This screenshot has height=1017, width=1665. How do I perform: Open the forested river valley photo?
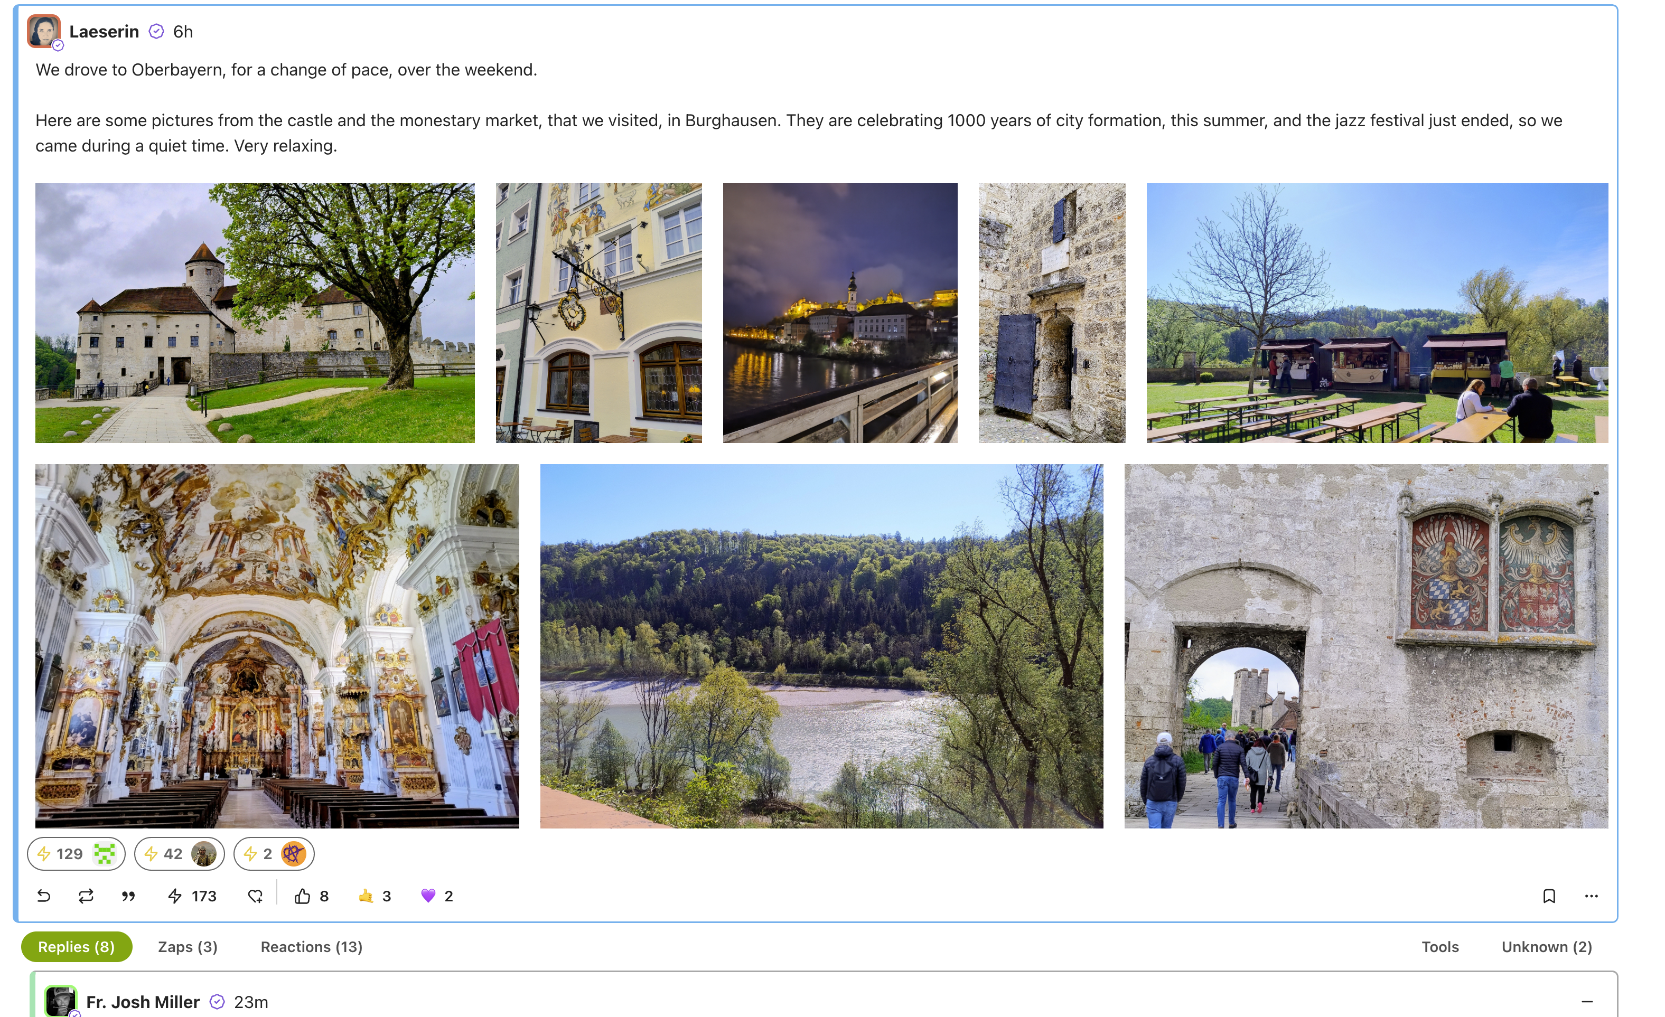point(822,646)
